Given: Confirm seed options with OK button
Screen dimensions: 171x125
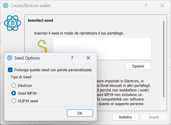Looking at the screenshot, I should pyautogui.click(x=80, y=113).
